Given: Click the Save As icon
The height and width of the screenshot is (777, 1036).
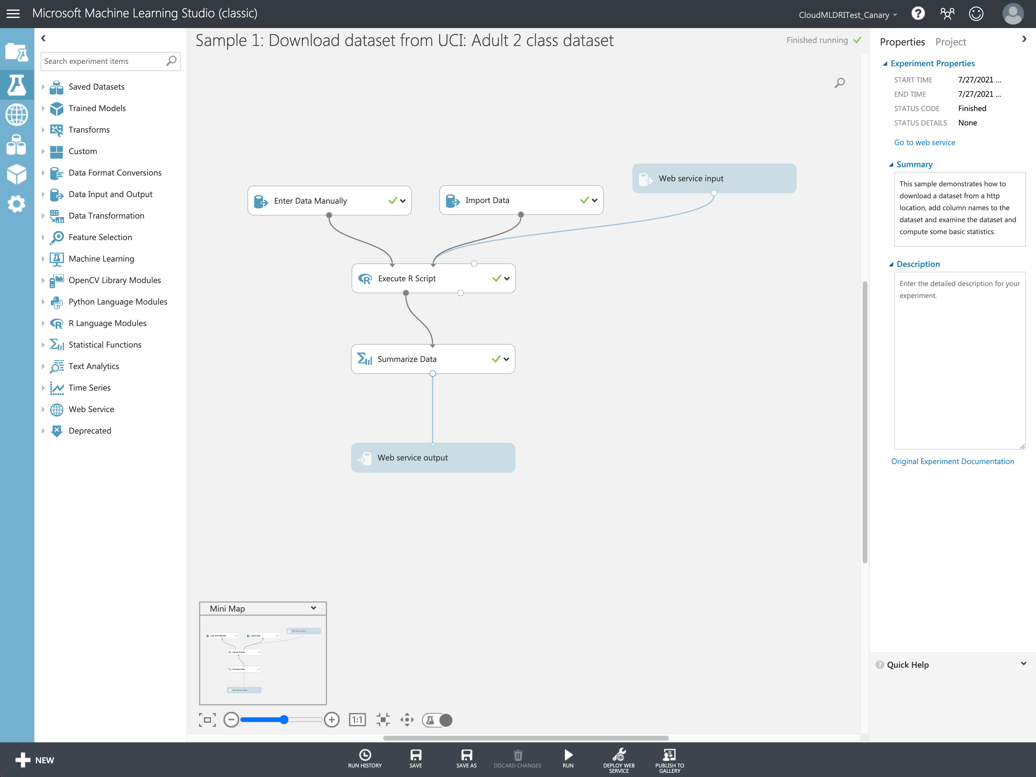Looking at the screenshot, I should point(466,755).
